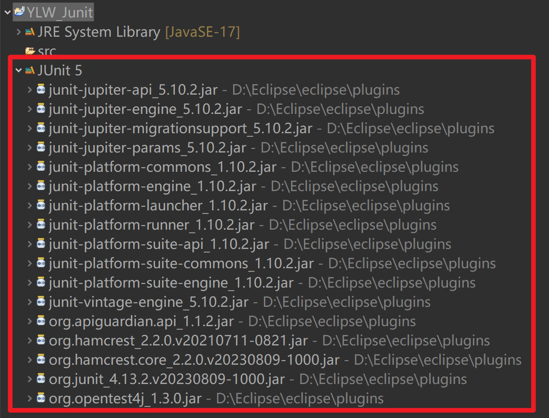The height and width of the screenshot is (418, 549).
Task: Click the junit-platform-suite-commons jar icon
Action: (x=41, y=262)
